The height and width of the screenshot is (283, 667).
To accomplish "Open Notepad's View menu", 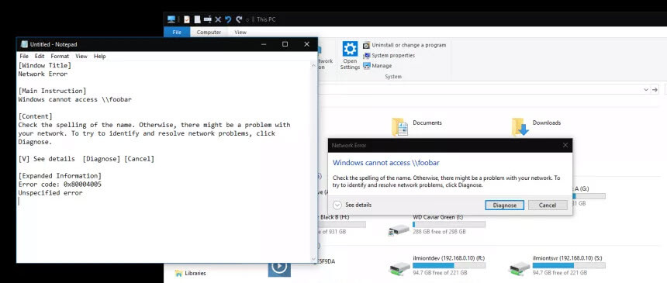I will (x=81, y=56).
